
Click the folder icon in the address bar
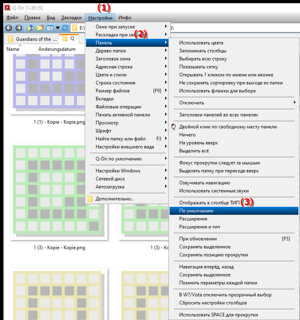click(75, 28)
